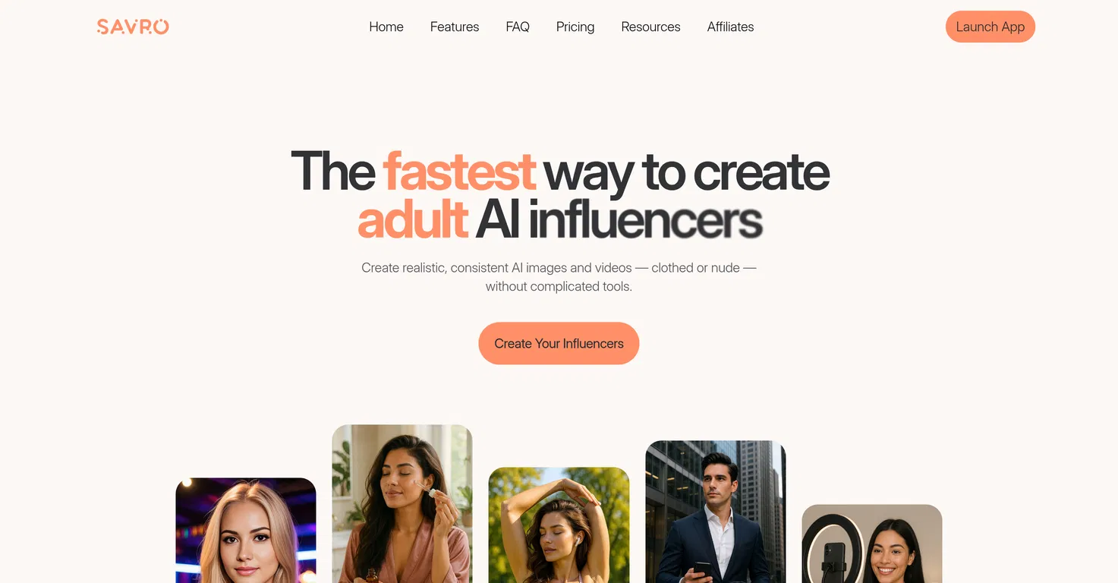The image size is (1118, 583).
Task: Click the phone held by the businessman
Action: coord(702,571)
